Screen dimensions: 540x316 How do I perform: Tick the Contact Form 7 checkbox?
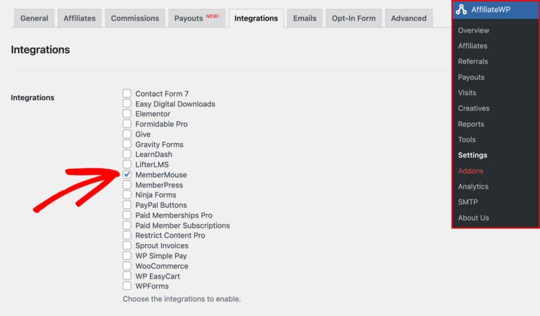click(127, 94)
